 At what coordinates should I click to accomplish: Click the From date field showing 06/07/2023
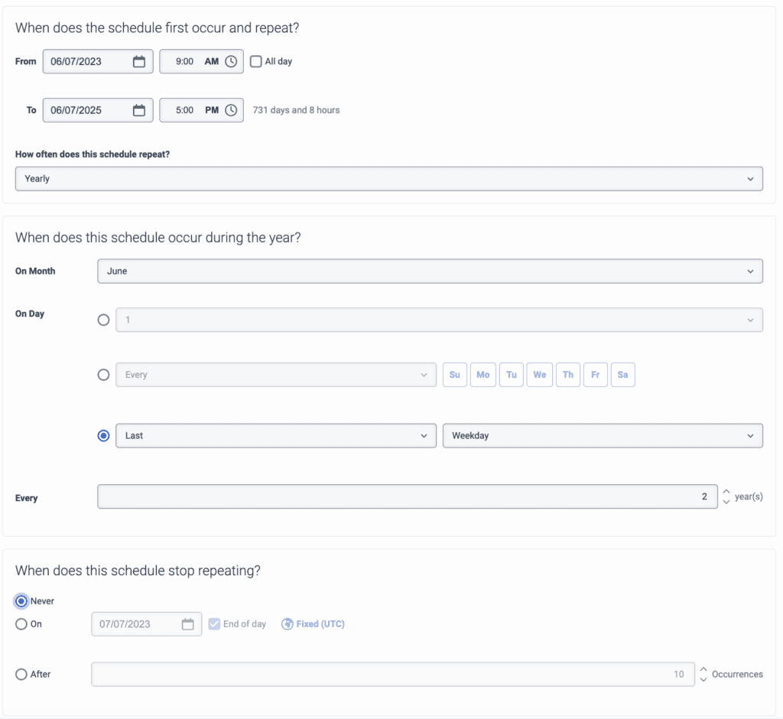86,62
